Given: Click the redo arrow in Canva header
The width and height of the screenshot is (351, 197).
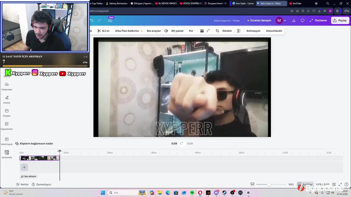Looking at the screenshot, I should (x=99, y=21).
